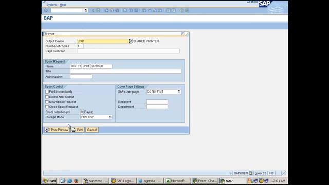Click the red Cancel icon in toolbar

(117, 10)
